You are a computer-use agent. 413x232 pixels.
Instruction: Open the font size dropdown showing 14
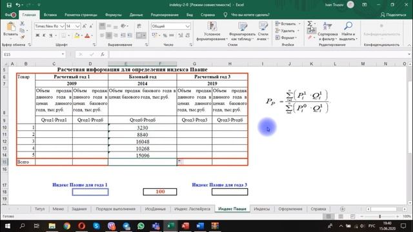click(x=77, y=26)
